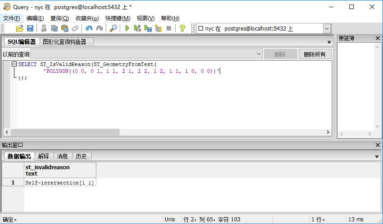Open the 视图(V) menu

point(145,18)
